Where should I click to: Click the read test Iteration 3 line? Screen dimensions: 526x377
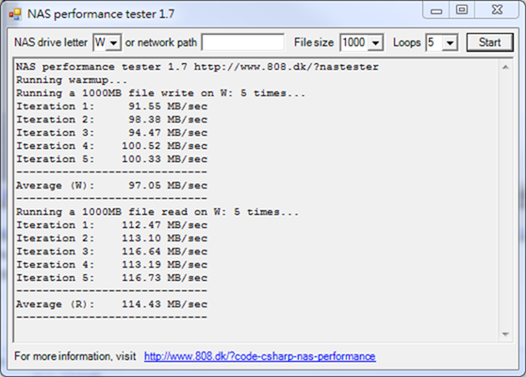[x=112, y=252]
